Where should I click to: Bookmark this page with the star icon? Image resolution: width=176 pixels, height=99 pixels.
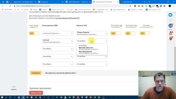coord(130,6)
